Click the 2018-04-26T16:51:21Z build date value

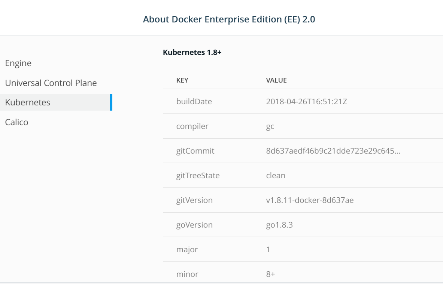[306, 102]
